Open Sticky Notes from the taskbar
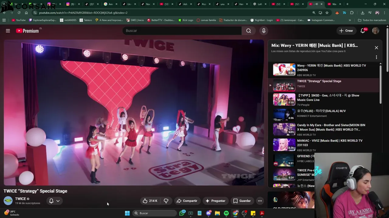Viewport: 389px width, 218px height. pos(253,213)
